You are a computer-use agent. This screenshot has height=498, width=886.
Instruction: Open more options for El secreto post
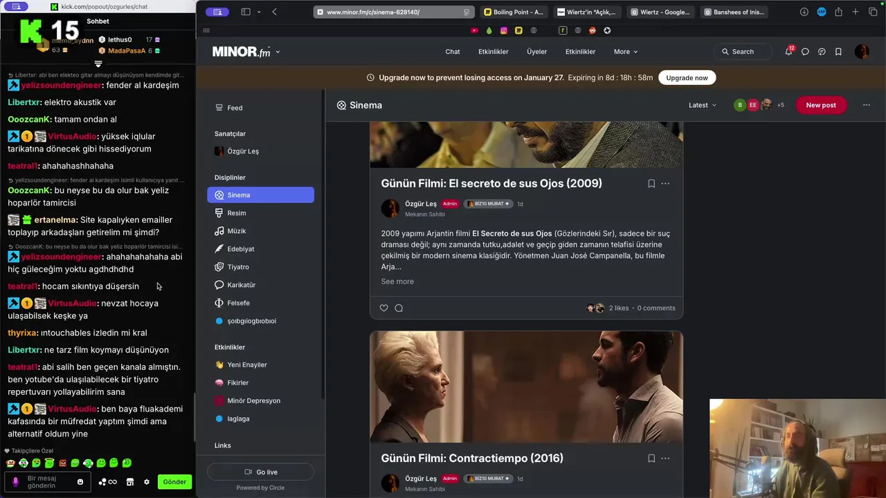coord(665,183)
